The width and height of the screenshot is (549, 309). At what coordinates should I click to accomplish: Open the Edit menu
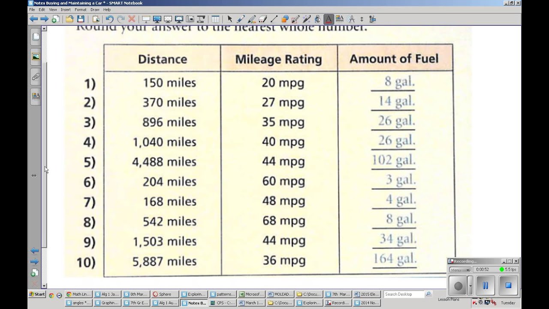42,9
